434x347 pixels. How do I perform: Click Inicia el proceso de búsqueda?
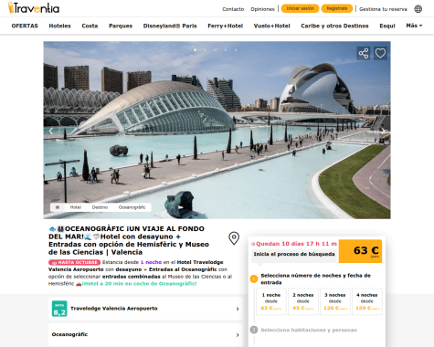[294, 254]
